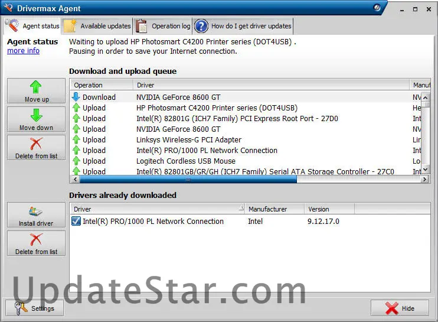The image size is (438, 322).
Task: Open the Operation log tab
Action: point(163,26)
